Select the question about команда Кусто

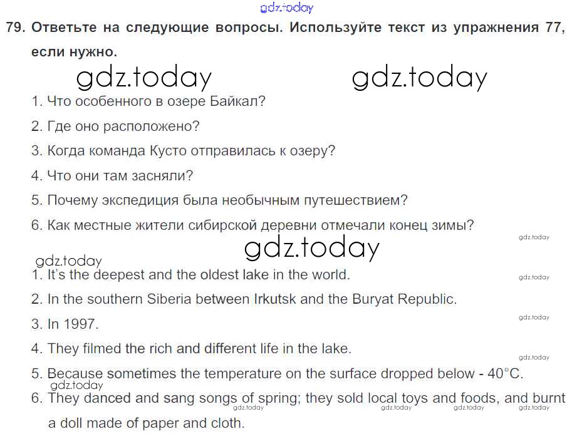click(x=183, y=151)
